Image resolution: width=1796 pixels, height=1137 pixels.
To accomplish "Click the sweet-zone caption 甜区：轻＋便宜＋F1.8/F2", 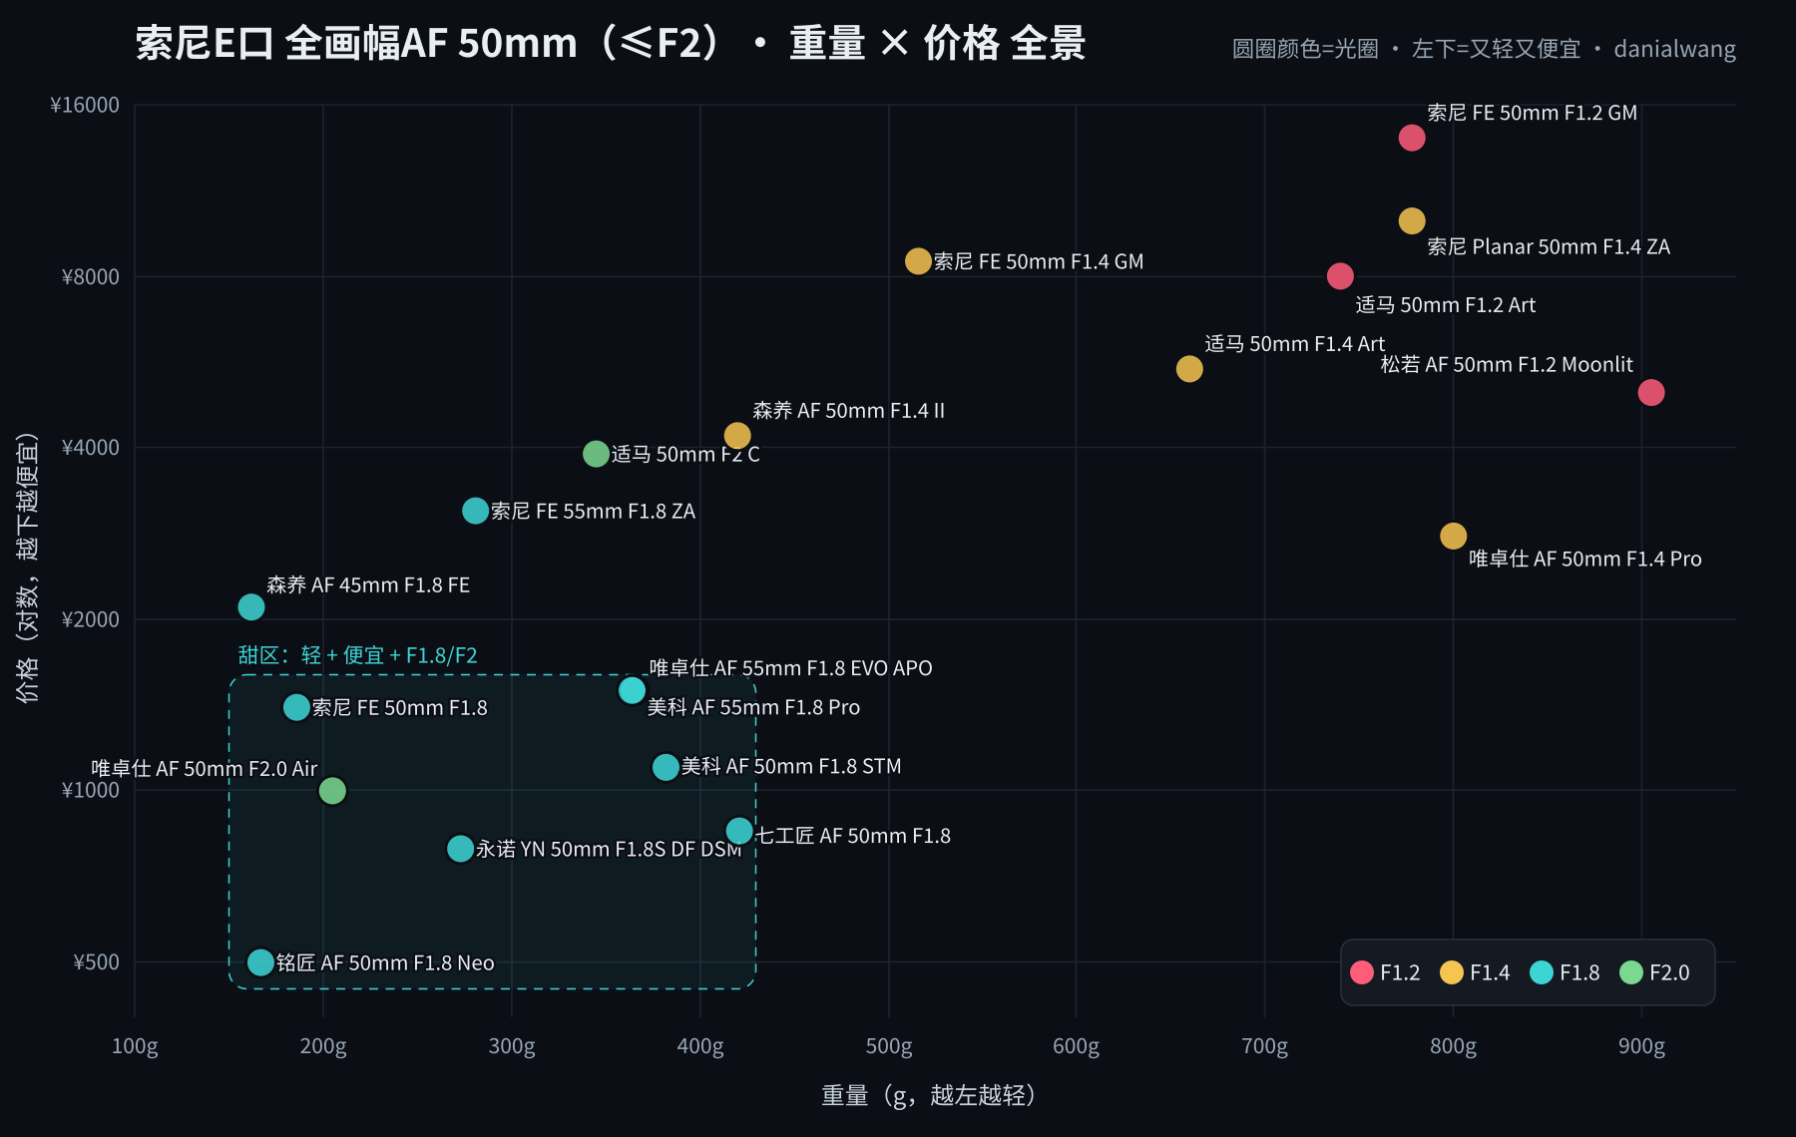I will (357, 655).
